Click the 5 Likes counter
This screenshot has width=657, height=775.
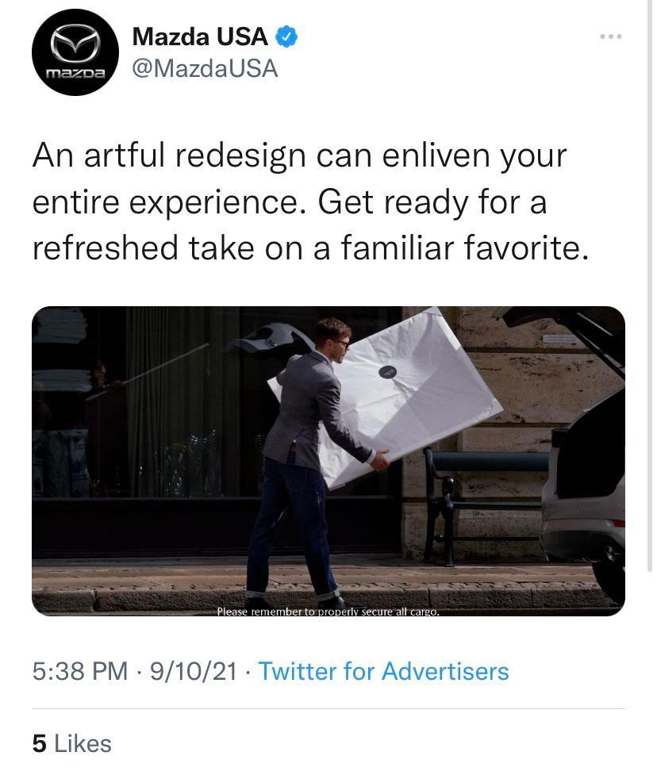tap(71, 743)
